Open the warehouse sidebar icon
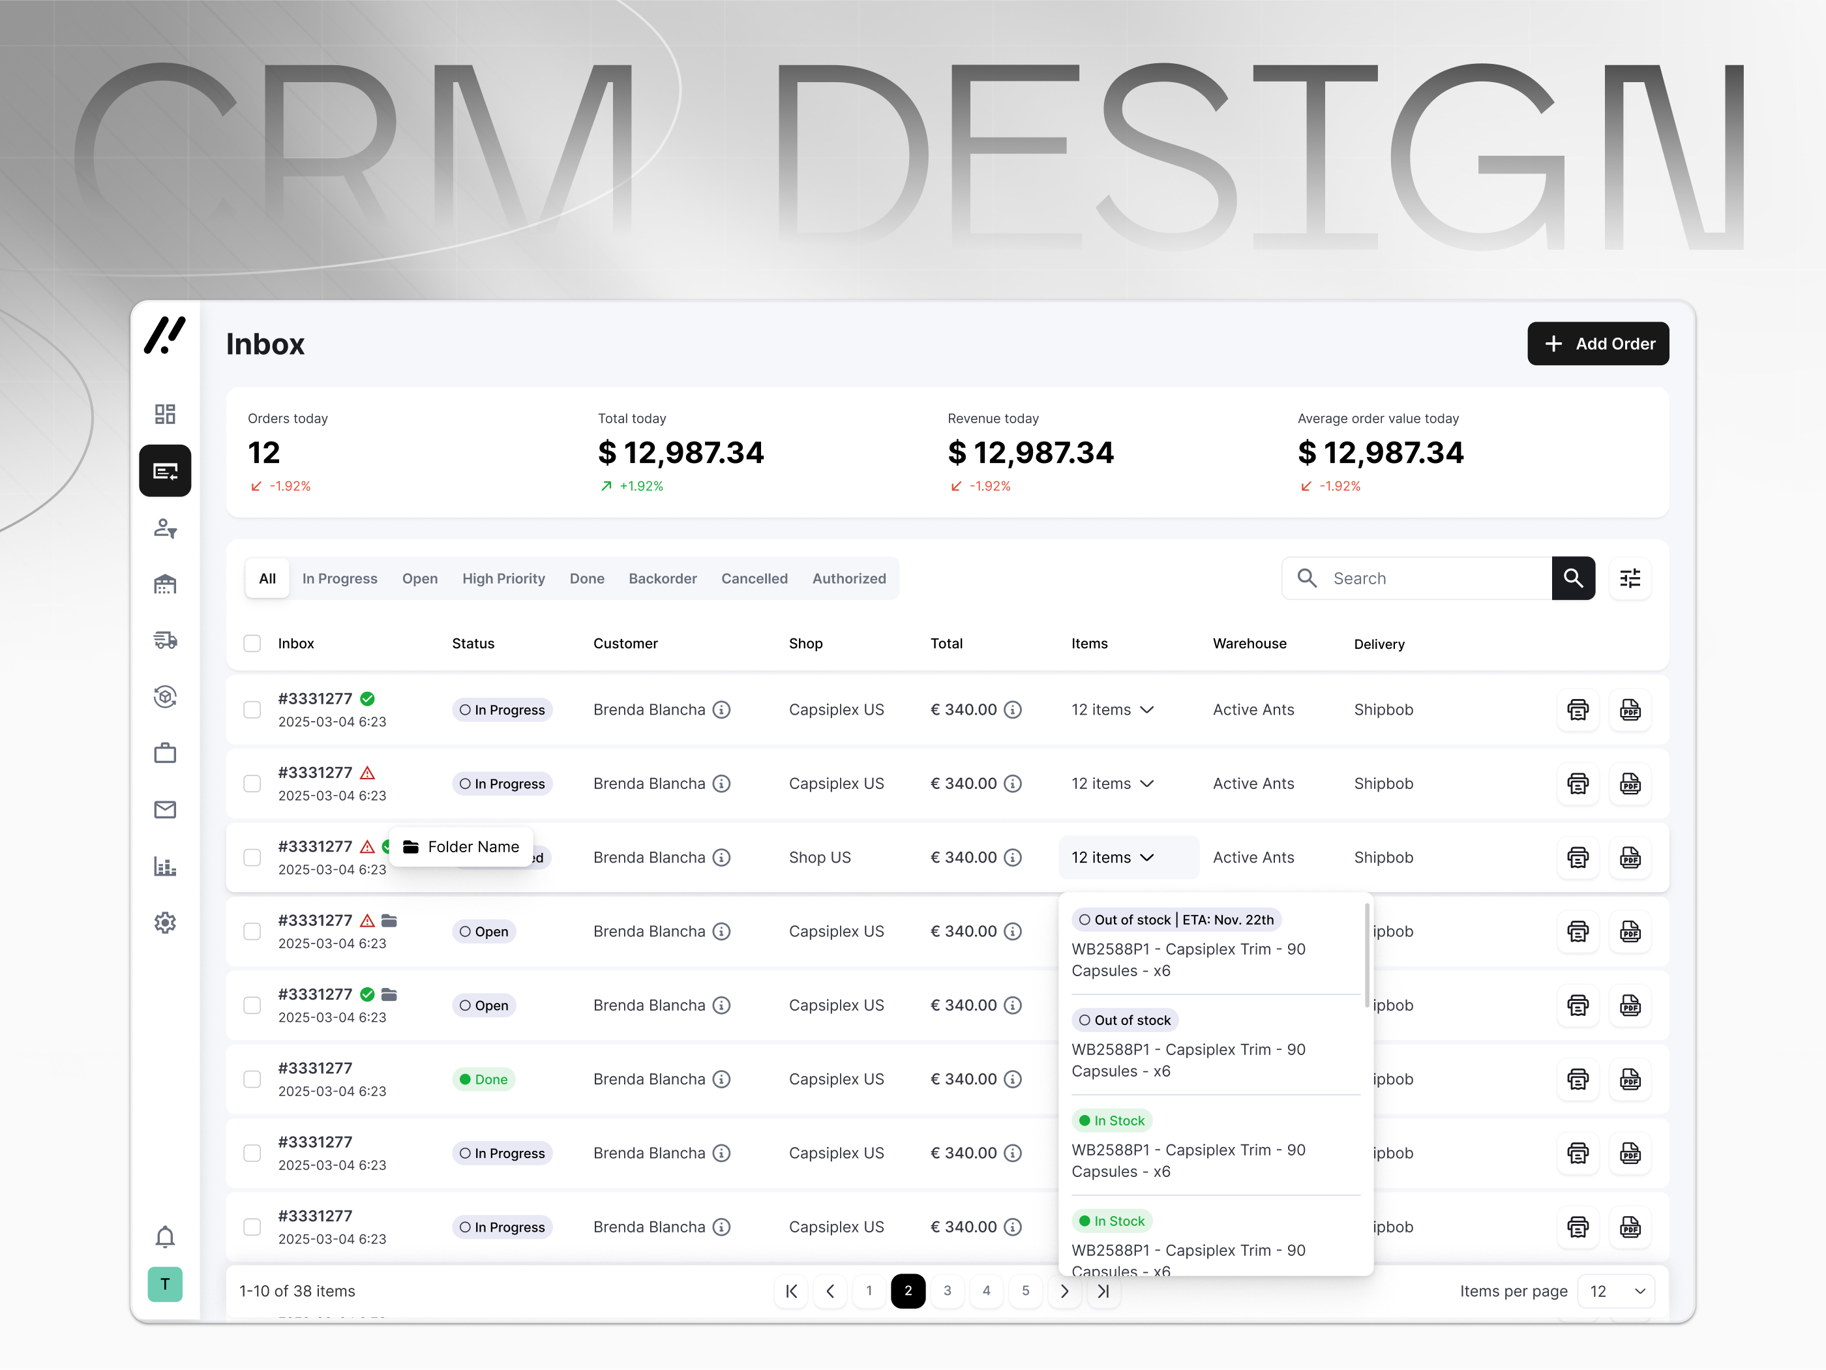 [165, 584]
